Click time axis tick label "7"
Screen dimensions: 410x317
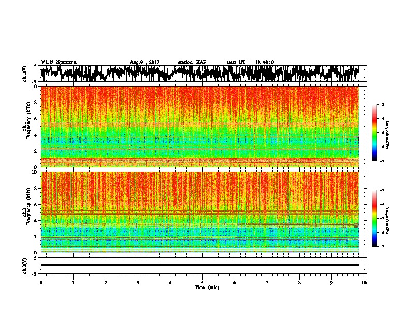[267, 283]
